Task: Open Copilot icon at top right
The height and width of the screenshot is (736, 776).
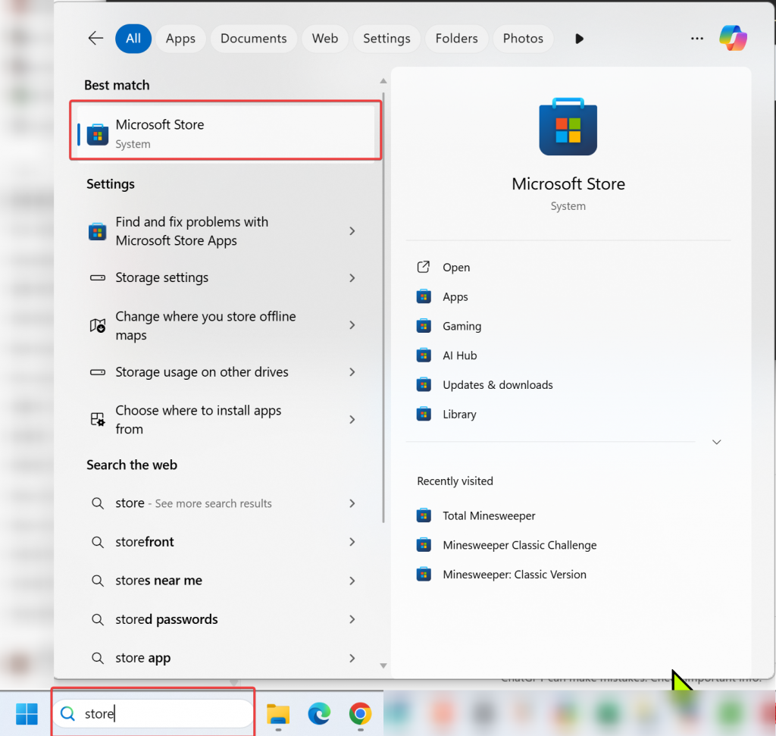Action: click(733, 38)
